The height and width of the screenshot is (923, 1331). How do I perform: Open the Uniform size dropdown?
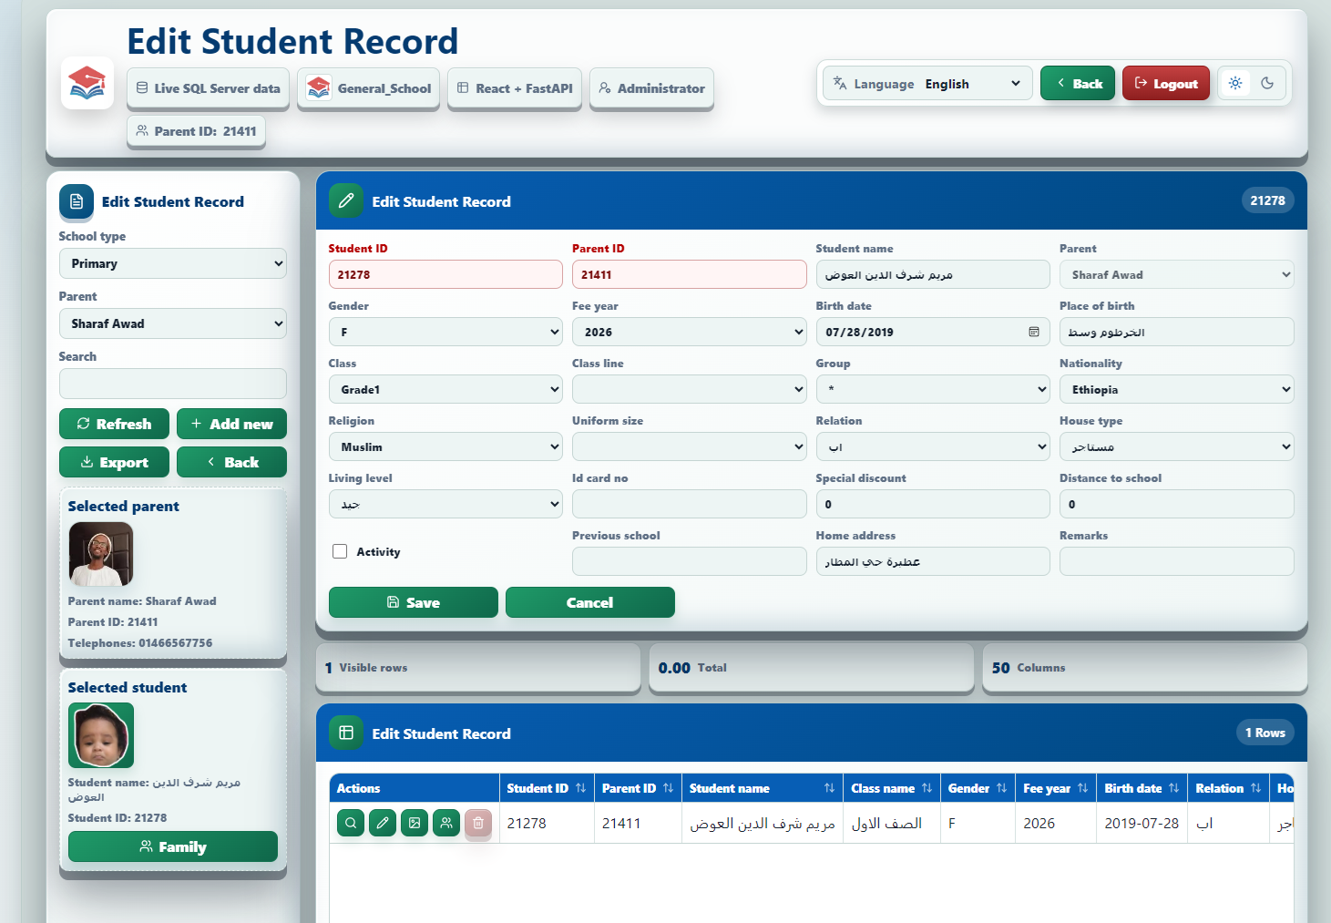[x=689, y=446]
